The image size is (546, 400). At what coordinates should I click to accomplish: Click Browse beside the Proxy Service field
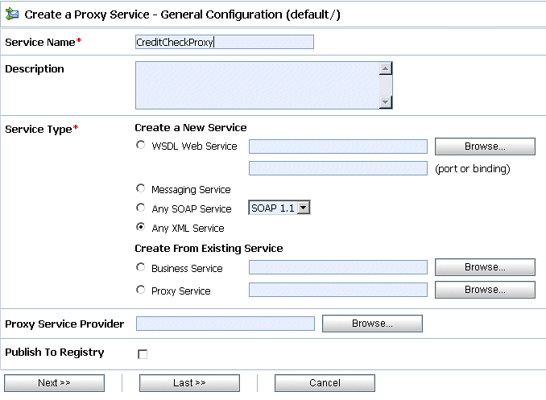click(485, 290)
